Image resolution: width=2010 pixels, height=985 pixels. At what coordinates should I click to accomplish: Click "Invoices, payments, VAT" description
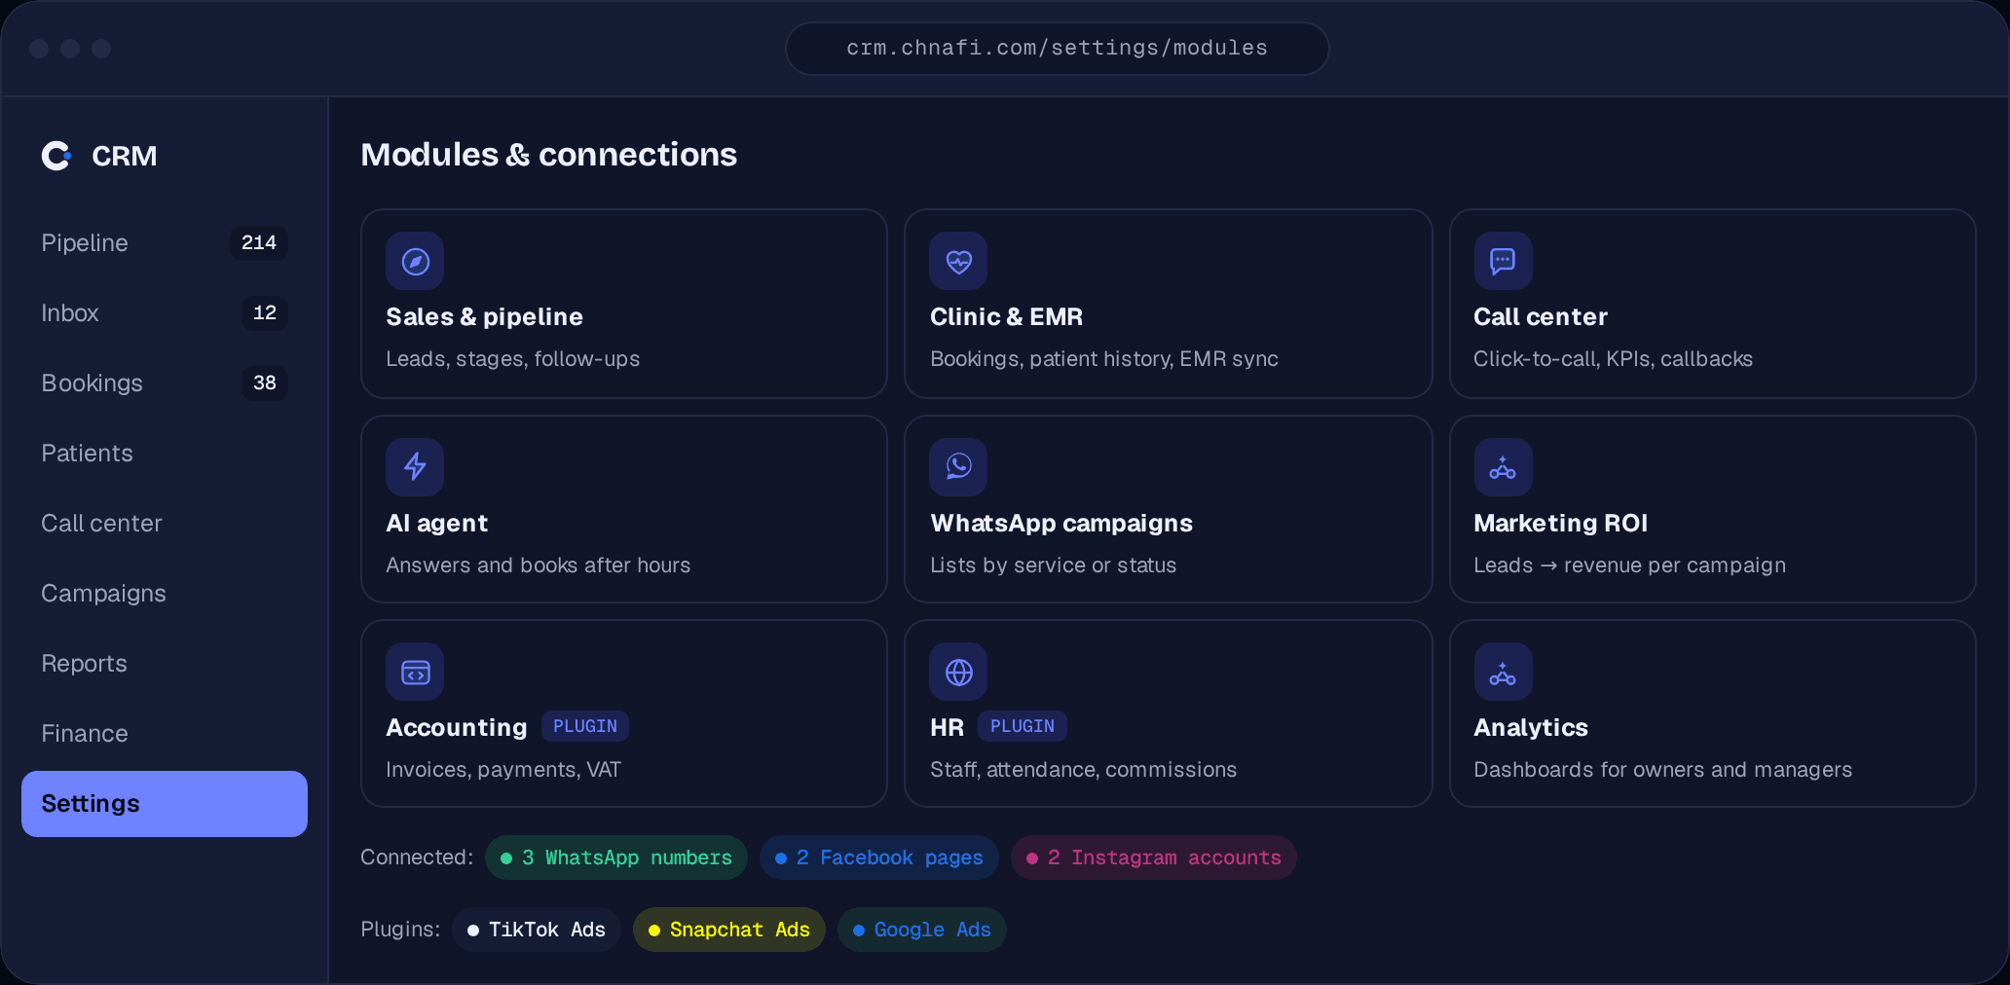pyautogui.click(x=503, y=769)
